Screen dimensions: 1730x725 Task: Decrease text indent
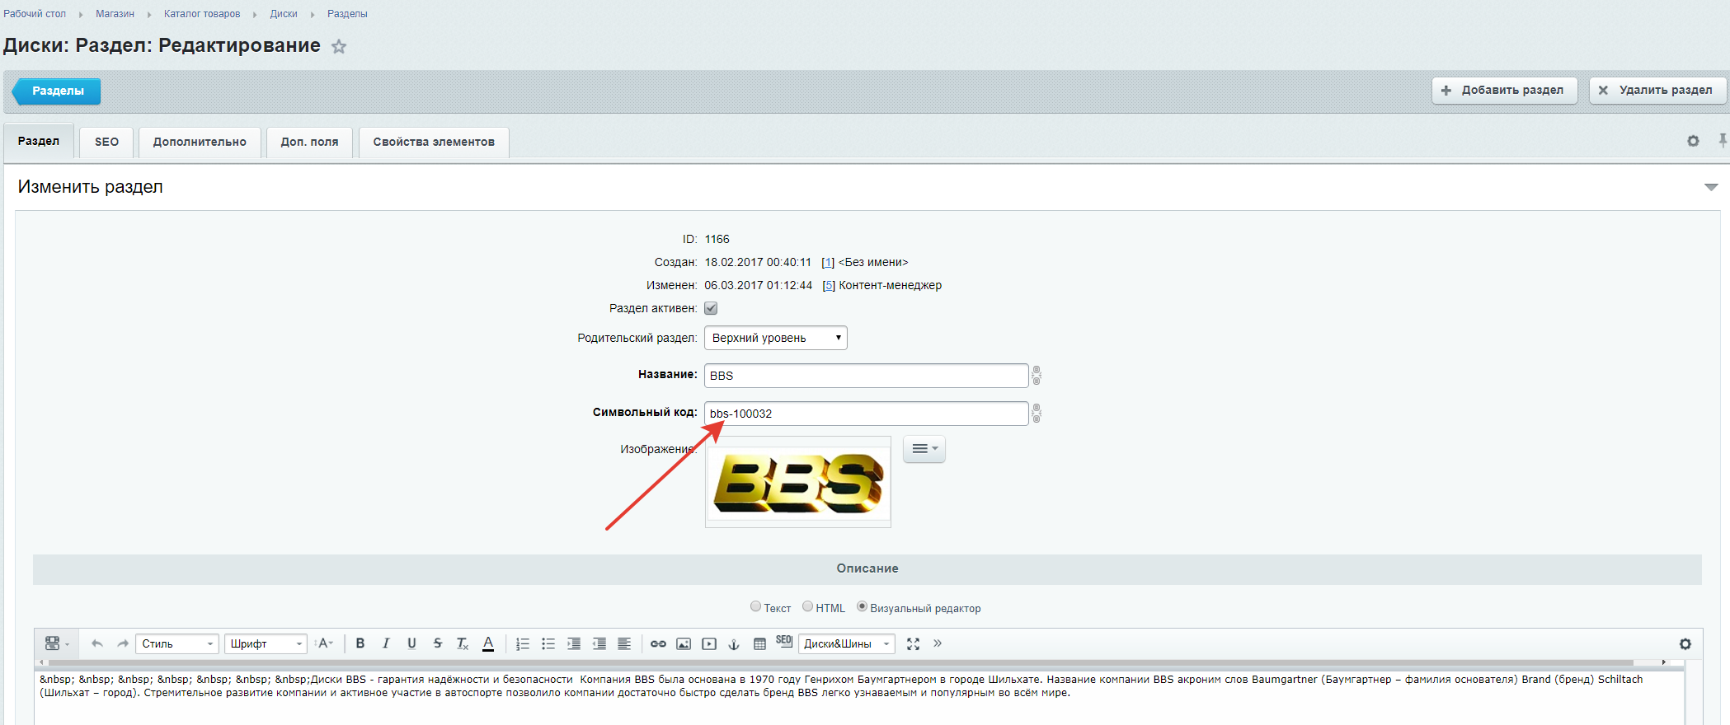pyautogui.click(x=599, y=643)
